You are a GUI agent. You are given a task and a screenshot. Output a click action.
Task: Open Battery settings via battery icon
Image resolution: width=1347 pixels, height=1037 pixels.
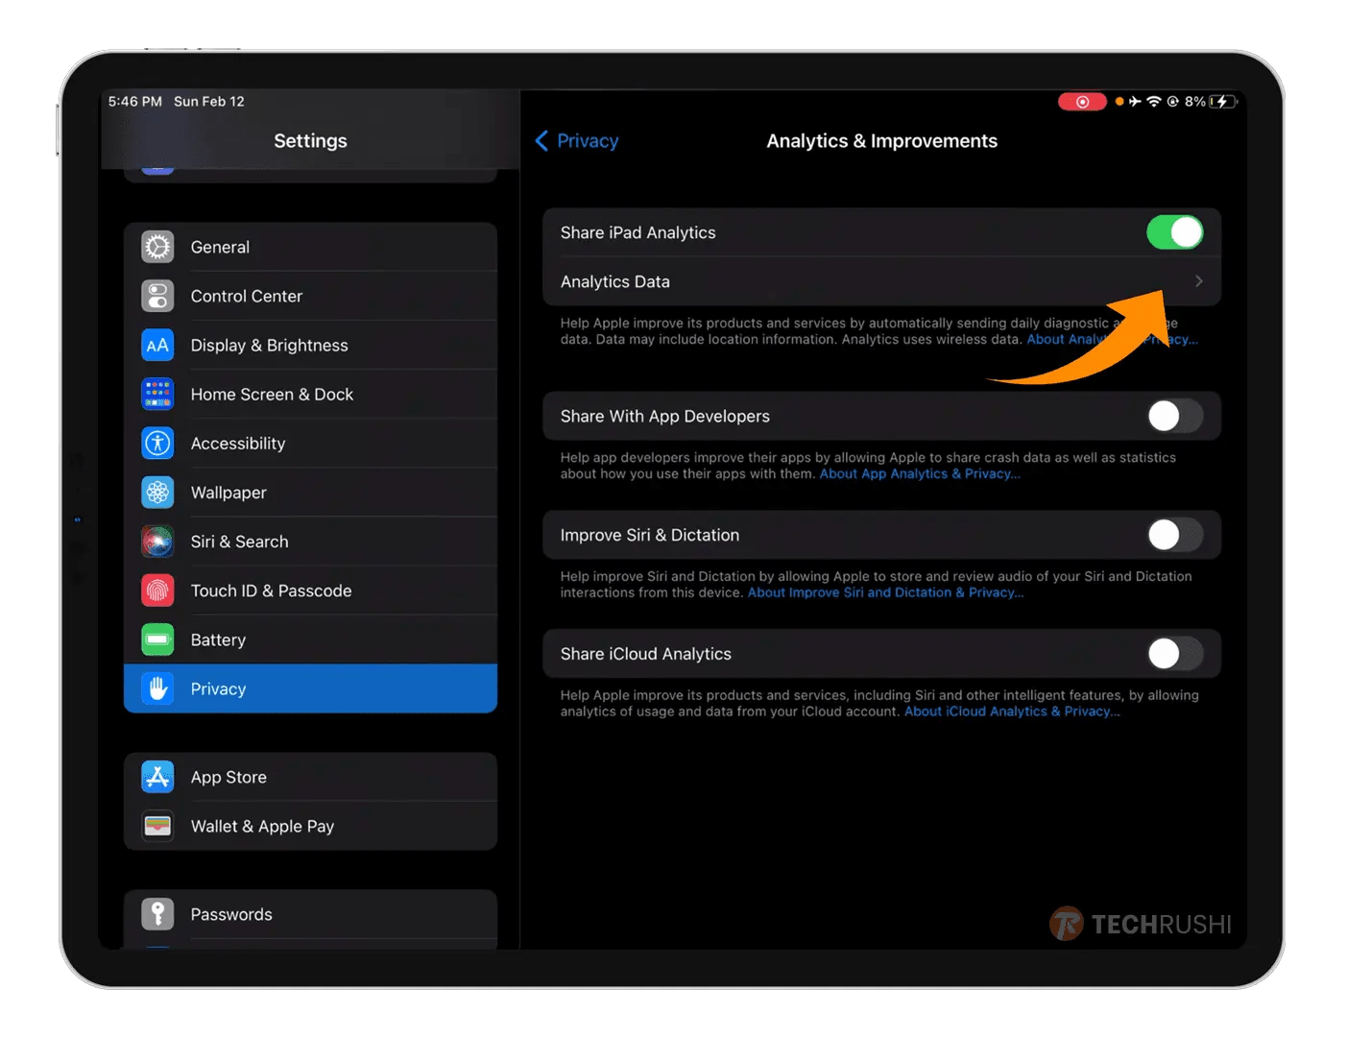156,639
